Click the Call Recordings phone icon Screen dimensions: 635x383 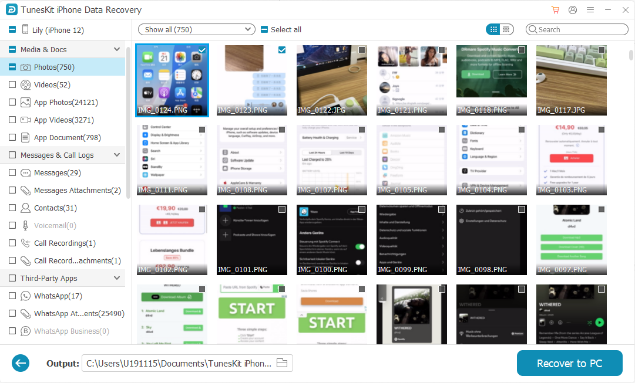point(25,243)
